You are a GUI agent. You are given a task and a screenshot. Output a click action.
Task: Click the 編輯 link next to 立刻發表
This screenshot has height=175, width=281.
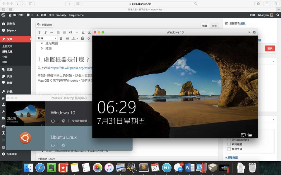[243, 23]
